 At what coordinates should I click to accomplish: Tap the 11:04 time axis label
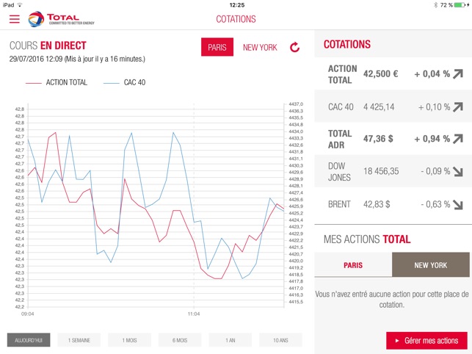point(194,314)
